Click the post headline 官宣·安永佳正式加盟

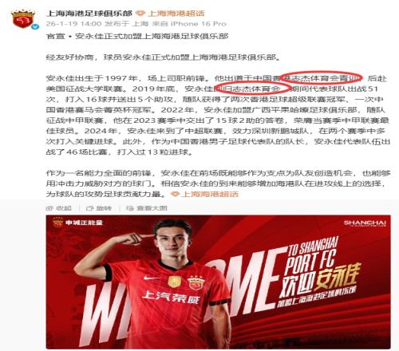pos(137,36)
